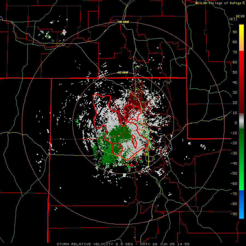Select the 60 tick label on the scale
Screen dimensions: 246x246
235,62
